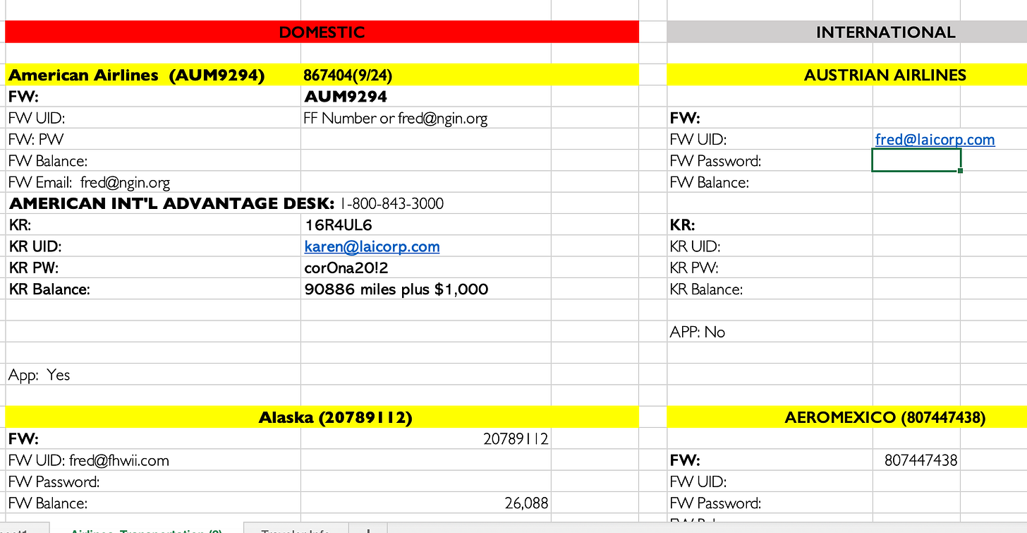Select the Aeromexico FW value 807447438

[x=916, y=460]
